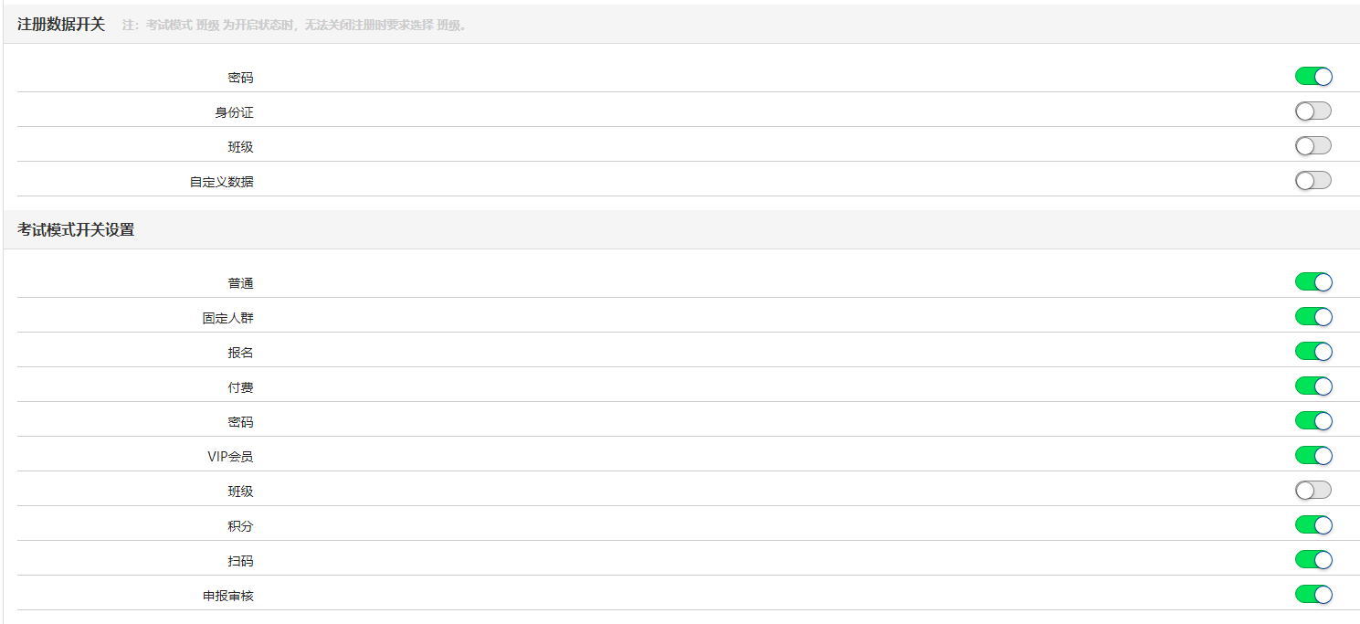Enable the 身份证 registration toggle
This screenshot has height=624, width=1360.
tap(1313, 111)
